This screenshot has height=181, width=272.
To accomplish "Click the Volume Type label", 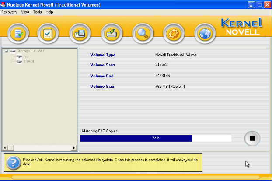I will click(x=103, y=55).
